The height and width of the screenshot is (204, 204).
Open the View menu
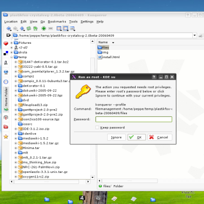34,21
